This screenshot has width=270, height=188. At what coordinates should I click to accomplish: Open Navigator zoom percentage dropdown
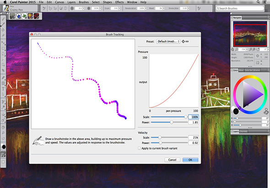[x=247, y=49]
